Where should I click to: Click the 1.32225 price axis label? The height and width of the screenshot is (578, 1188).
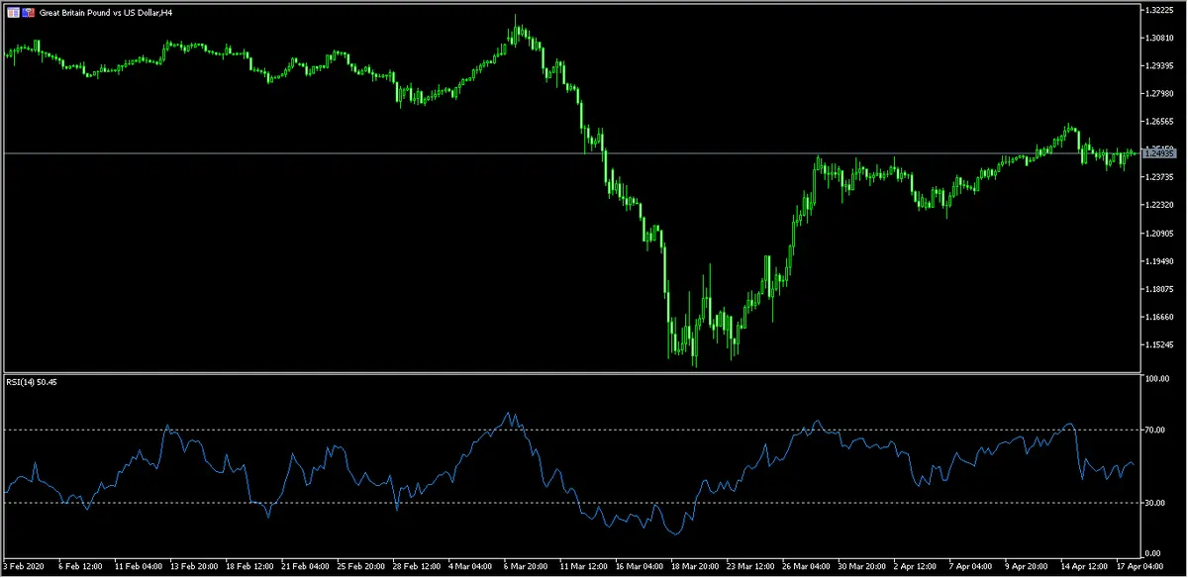[x=1158, y=10]
